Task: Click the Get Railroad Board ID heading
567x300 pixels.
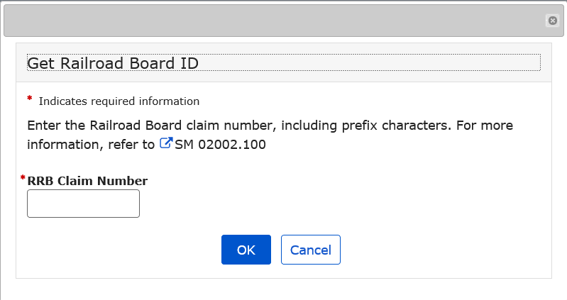Action: [112, 63]
